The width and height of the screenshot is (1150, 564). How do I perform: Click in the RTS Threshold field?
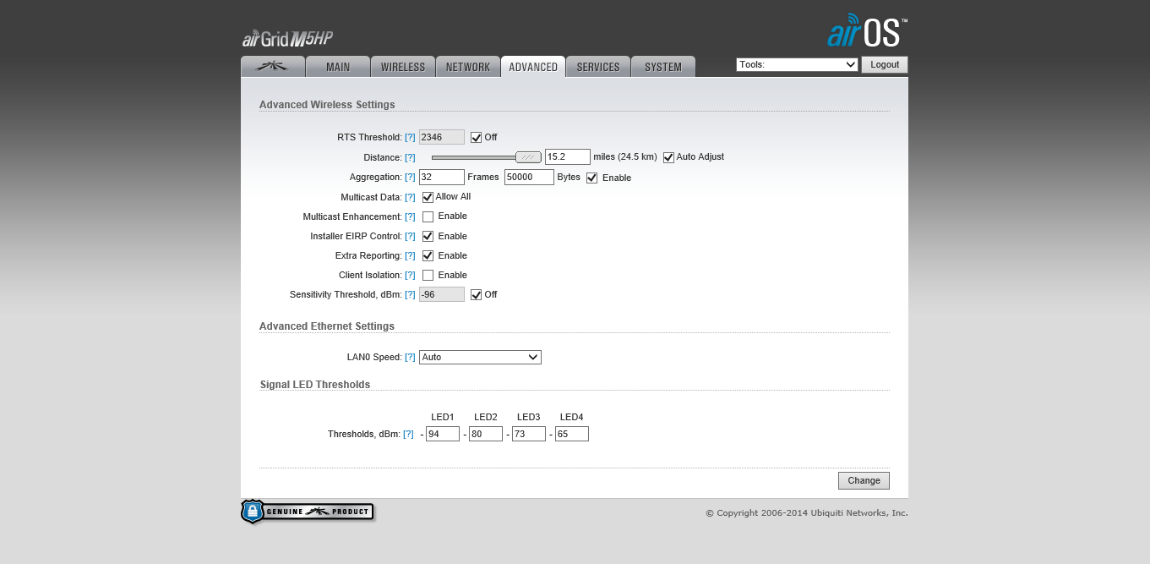pos(442,137)
